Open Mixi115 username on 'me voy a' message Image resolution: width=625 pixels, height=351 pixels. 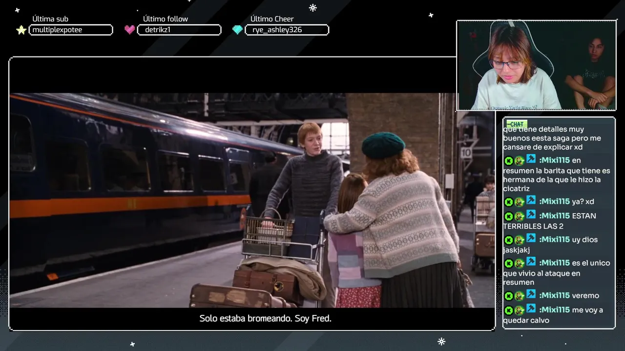pos(554,310)
